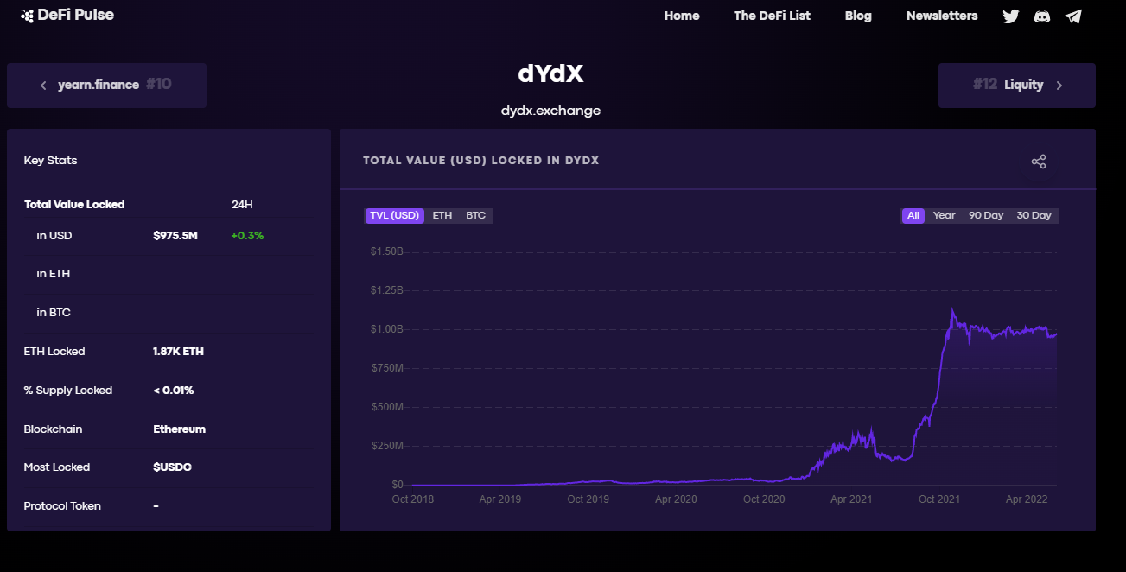Screen dimensions: 1126x572
Task: Click the < 0.01% supply locked value
Action: click(173, 391)
